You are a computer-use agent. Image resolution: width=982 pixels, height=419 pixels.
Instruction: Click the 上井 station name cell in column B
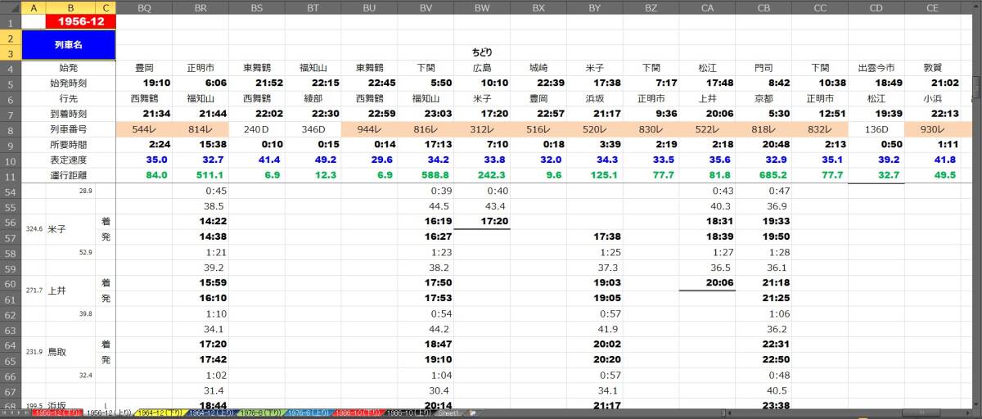pyautogui.click(x=70, y=291)
